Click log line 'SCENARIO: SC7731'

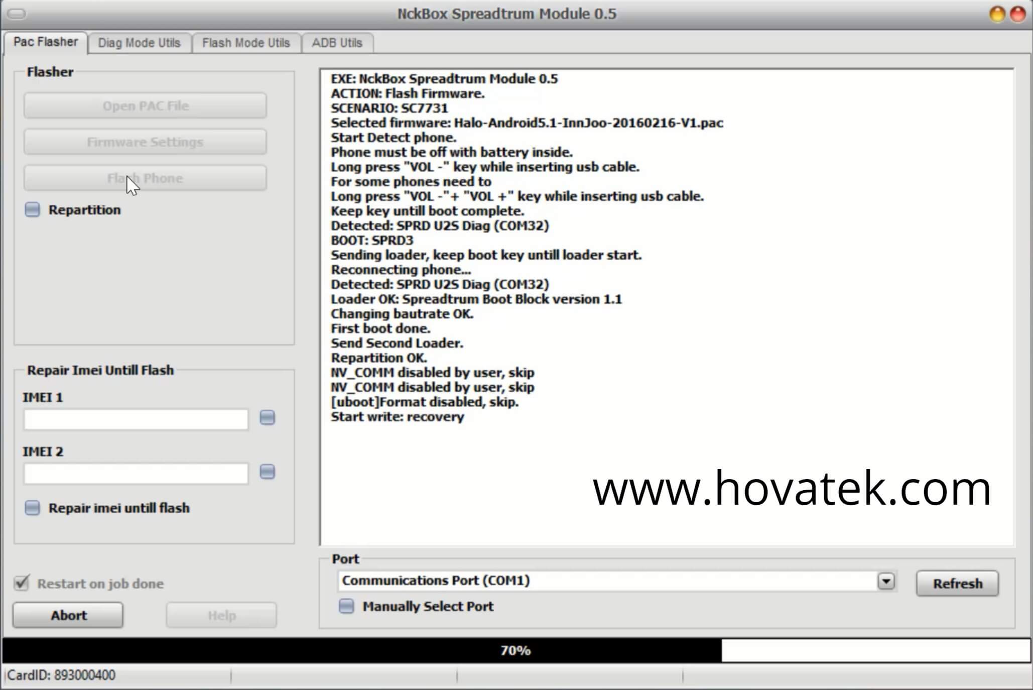pos(389,108)
